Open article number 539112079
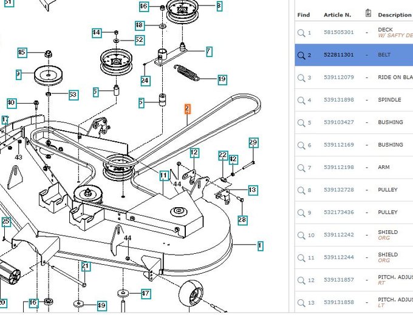The height and width of the screenshot is (315, 413). coord(339,78)
